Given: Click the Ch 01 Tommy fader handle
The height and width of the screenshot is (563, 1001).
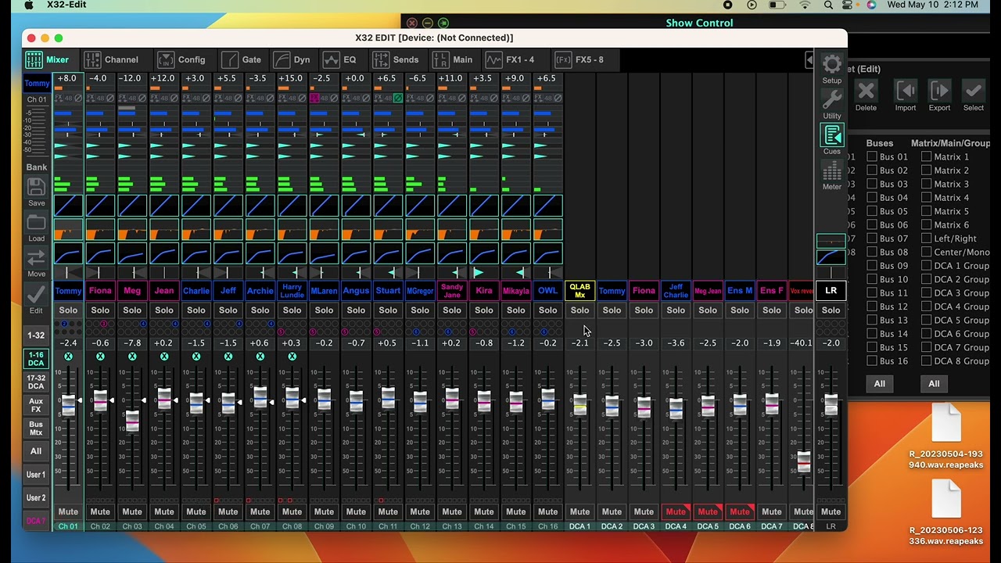Looking at the screenshot, I should [68, 406].
